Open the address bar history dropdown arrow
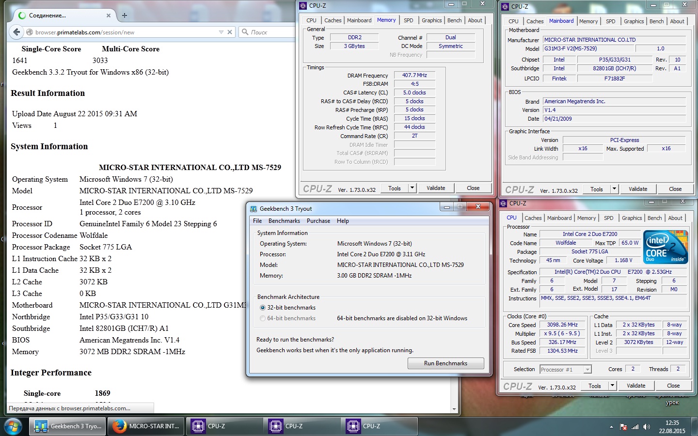The image size is (698, 436). pyautogui.click(x=221, y=32)
